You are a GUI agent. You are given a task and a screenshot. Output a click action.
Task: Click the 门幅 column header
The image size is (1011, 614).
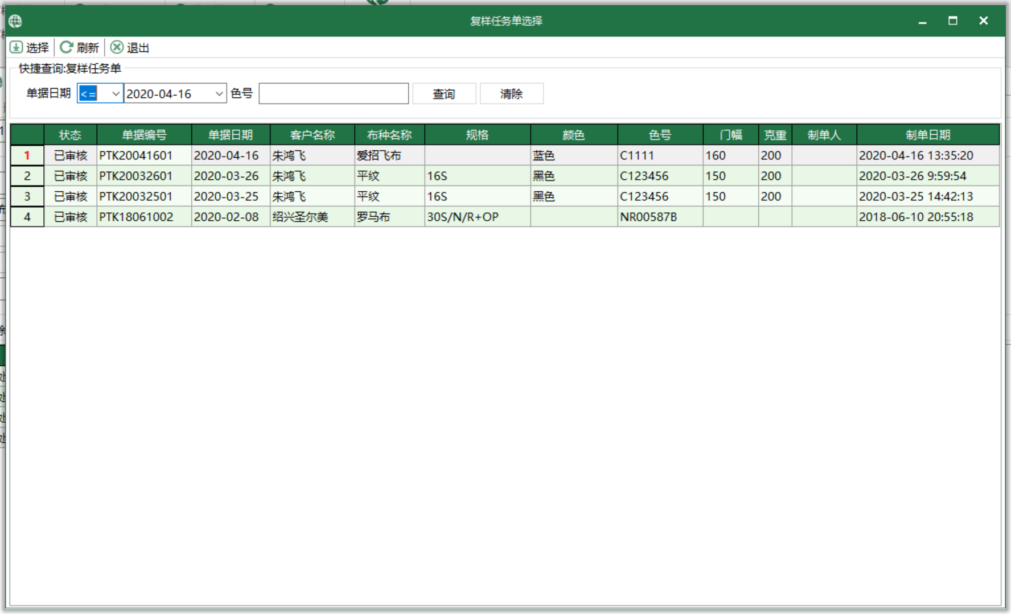pyautogui.click(x=731, y=135)
